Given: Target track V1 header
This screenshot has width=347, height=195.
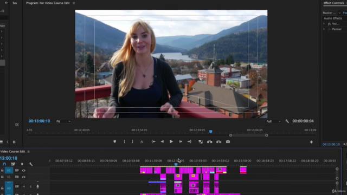Looking at the screenshot, I should 9,177.
